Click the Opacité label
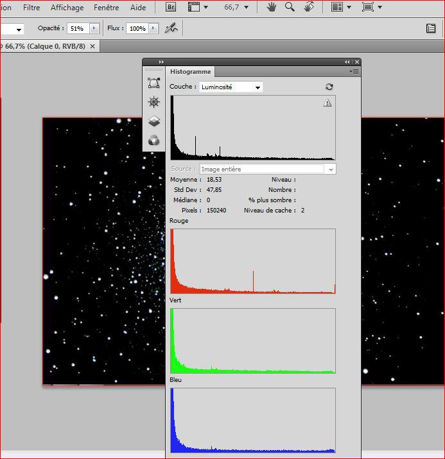445x459 pixels. coord(51,28)
